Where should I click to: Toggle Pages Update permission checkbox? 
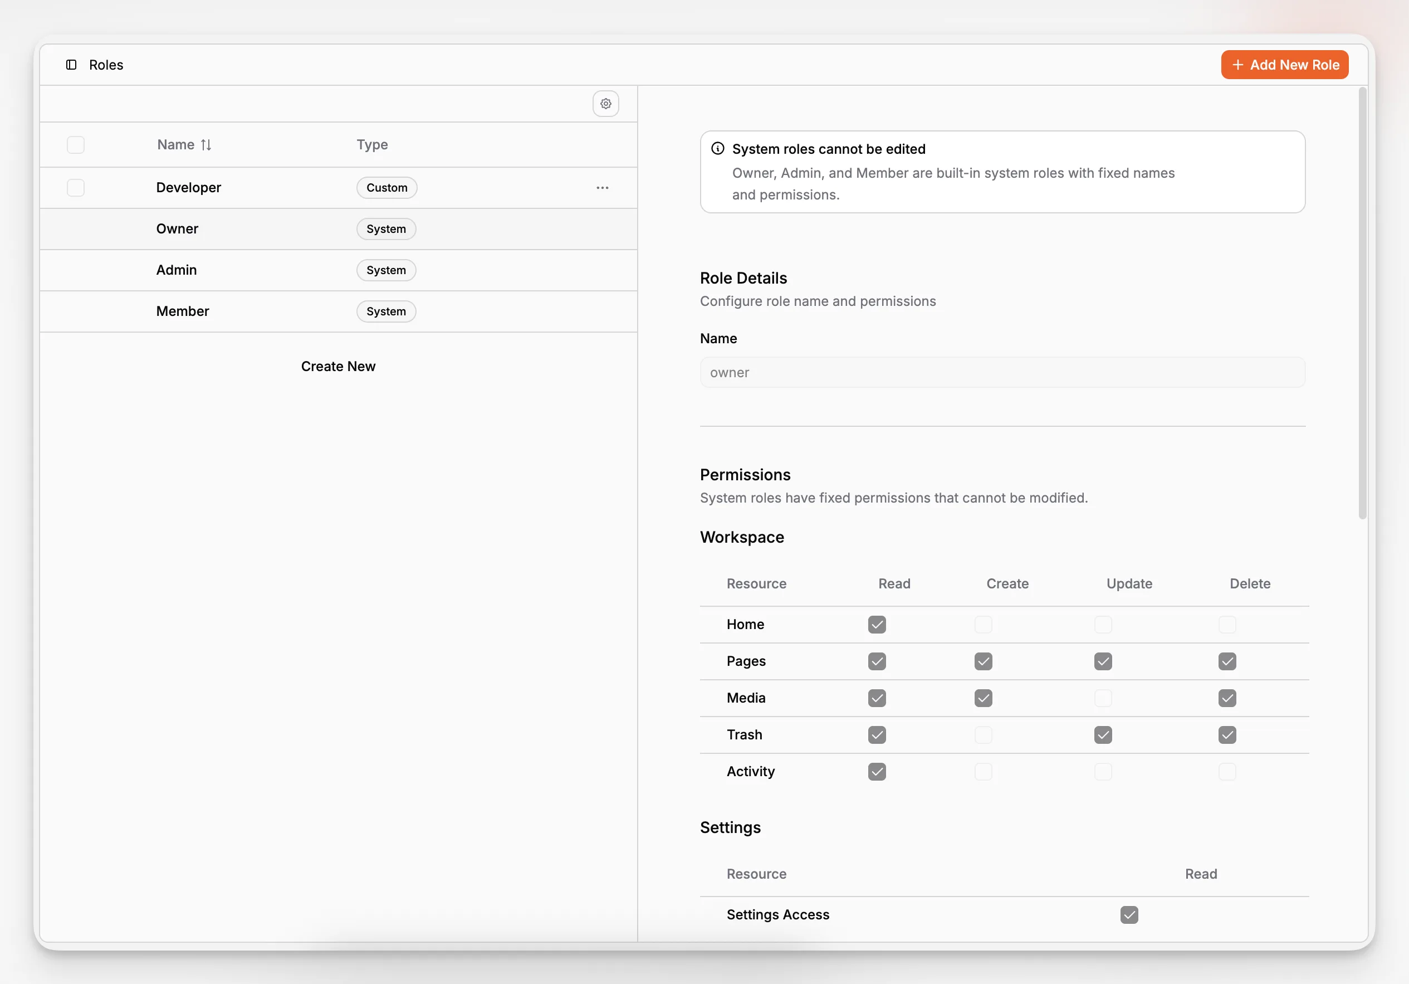1102,661
